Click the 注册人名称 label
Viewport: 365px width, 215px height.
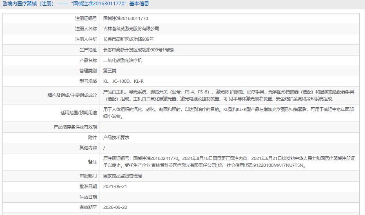coord(86,29)
